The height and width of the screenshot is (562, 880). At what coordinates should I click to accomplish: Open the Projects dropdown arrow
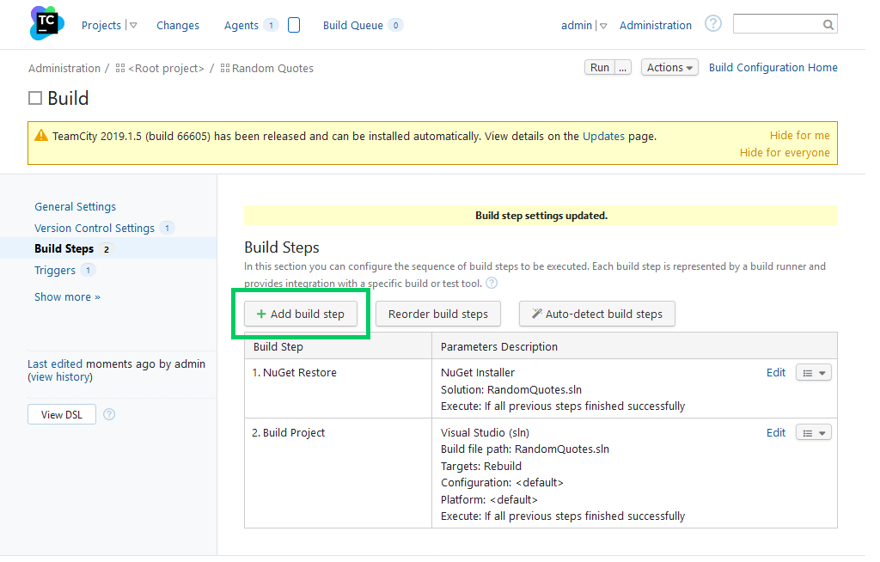pos(133,25)
